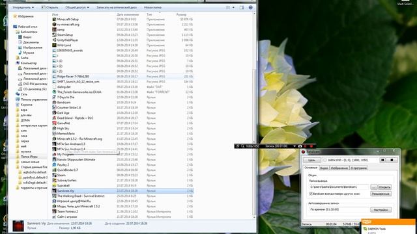Select the SteamSetup installer icon
Viewport: 417px width, 234px height.
54,34
